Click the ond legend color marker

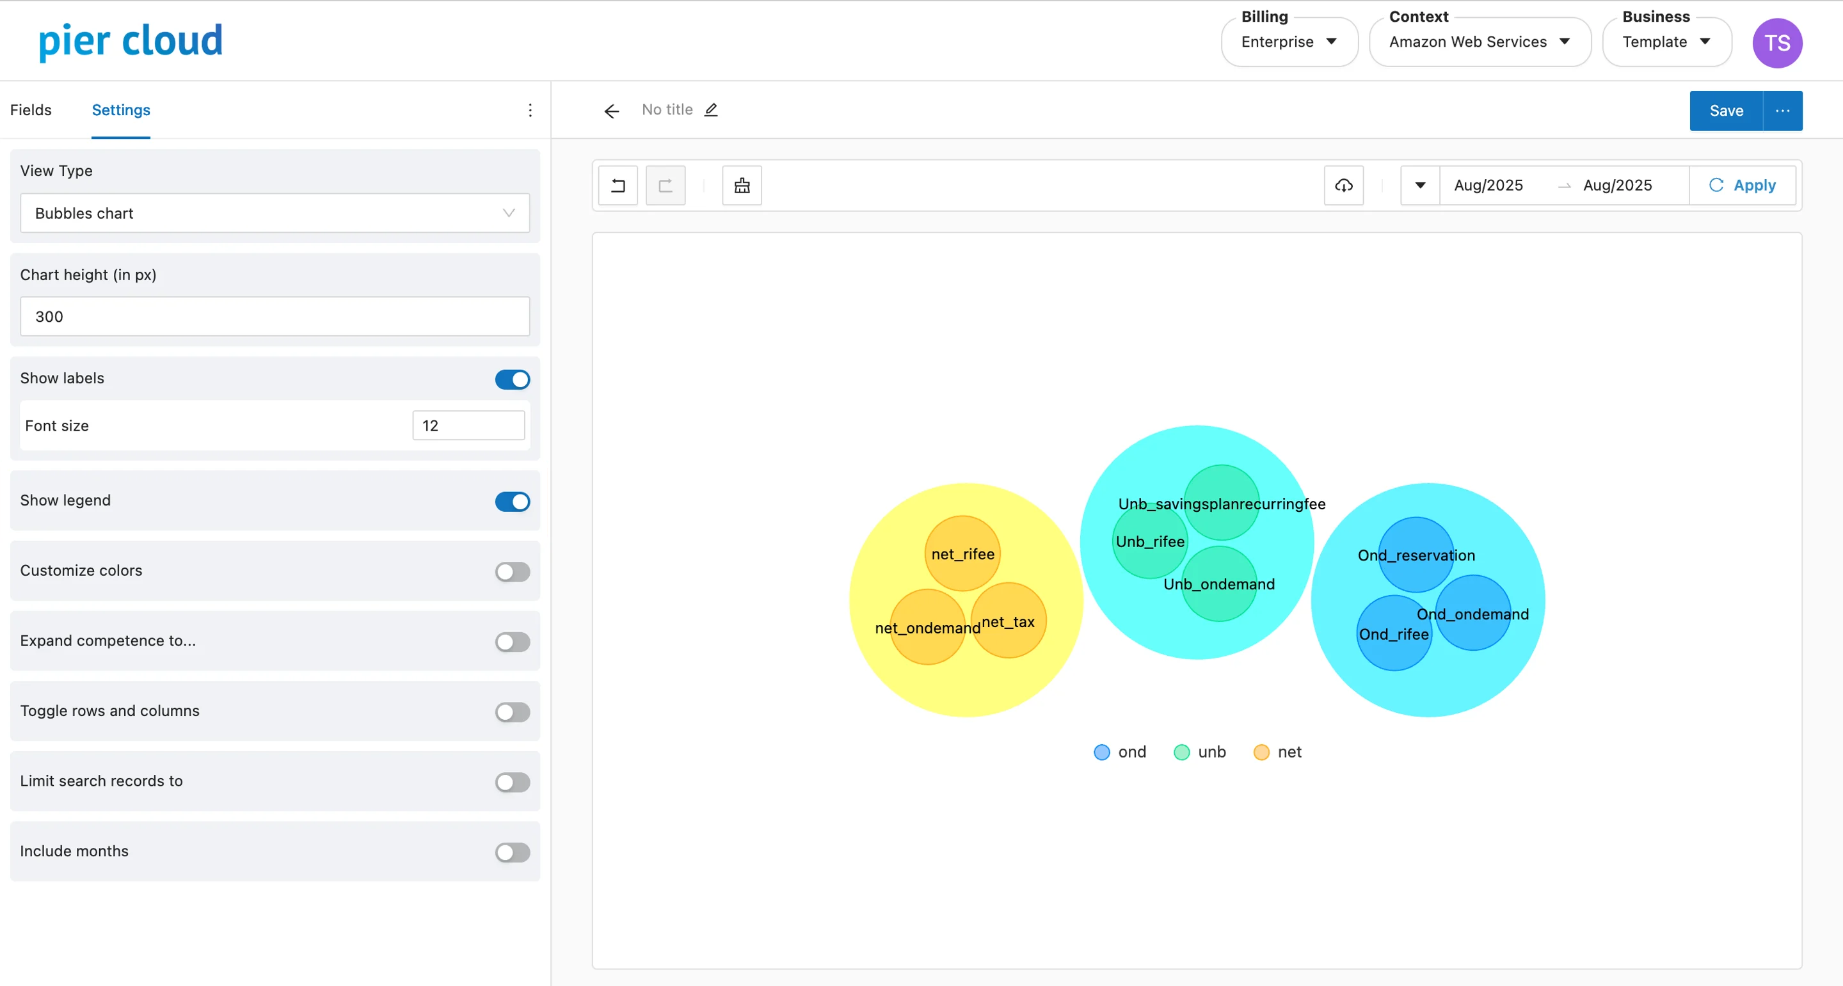point(1101,752)
